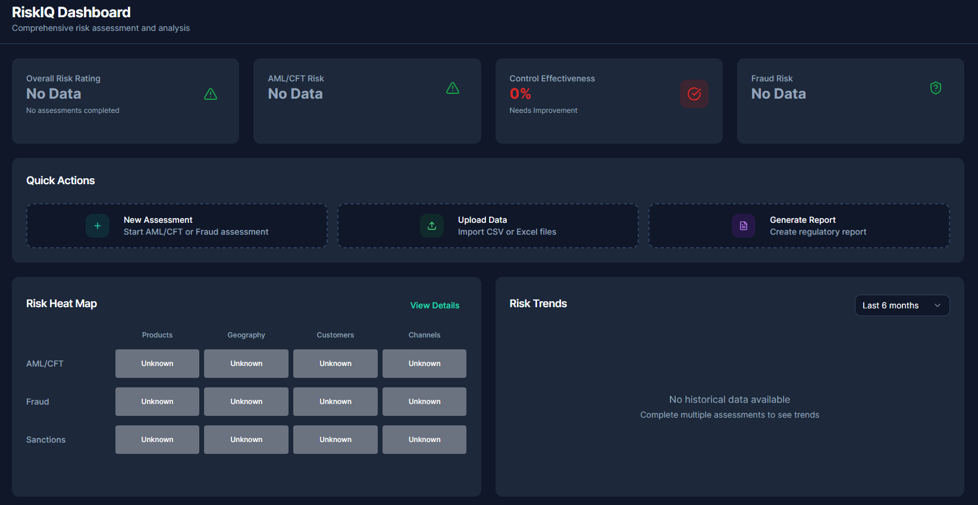The width and height of the screenshot is (978, 505).
Task: Click the Sanctions Channels heat map cell
Action: click(x=424, y=440)
